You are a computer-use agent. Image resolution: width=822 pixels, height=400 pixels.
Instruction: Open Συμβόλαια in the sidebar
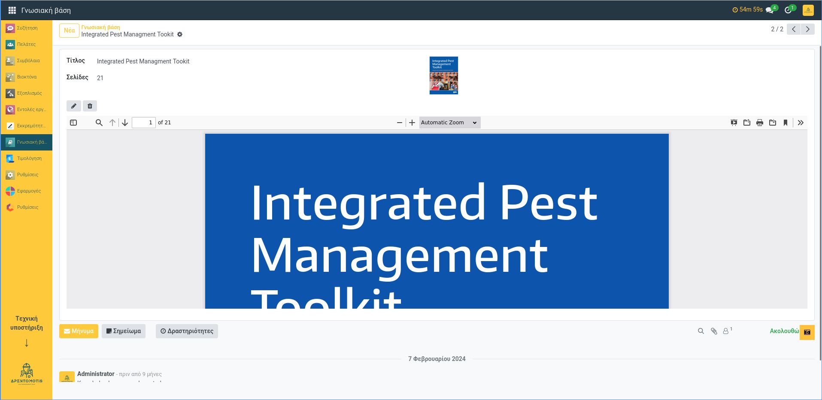[27, 61]
